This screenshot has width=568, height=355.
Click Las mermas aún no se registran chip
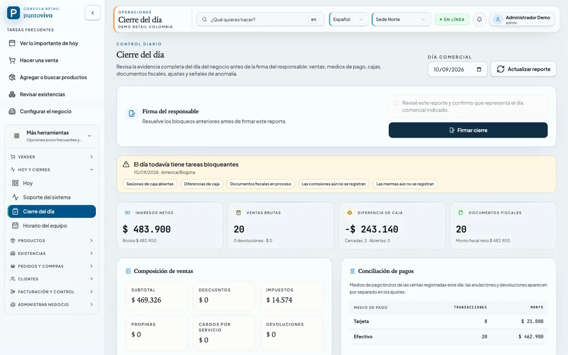405,184
